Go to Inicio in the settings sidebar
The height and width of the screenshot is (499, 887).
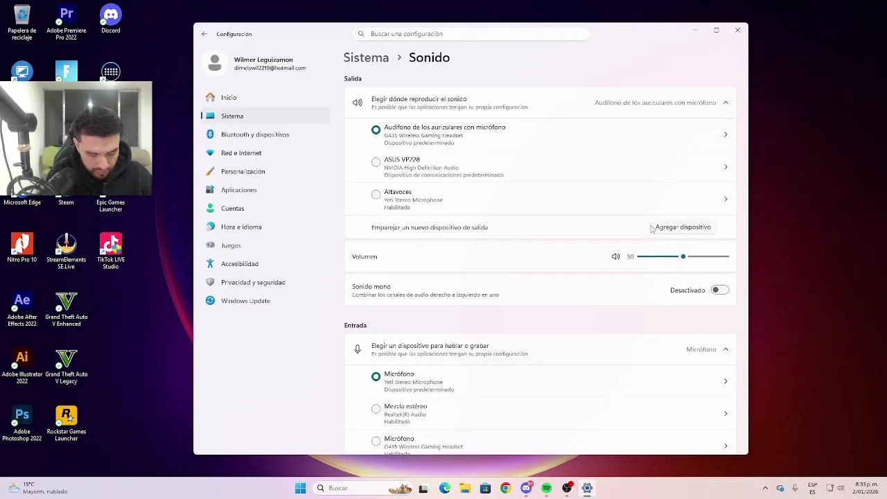click(x=265, y=98)
